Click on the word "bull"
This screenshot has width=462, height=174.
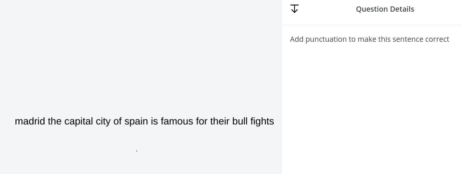[240, 121]
